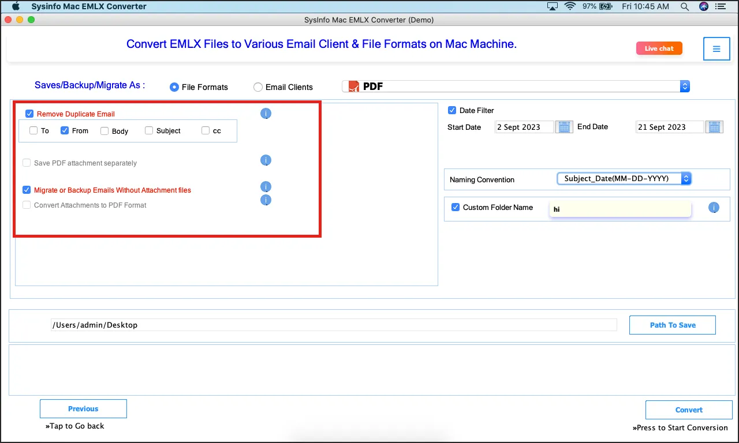
Task: Click the Naming Convention label
Action: [x=482, y=179]
